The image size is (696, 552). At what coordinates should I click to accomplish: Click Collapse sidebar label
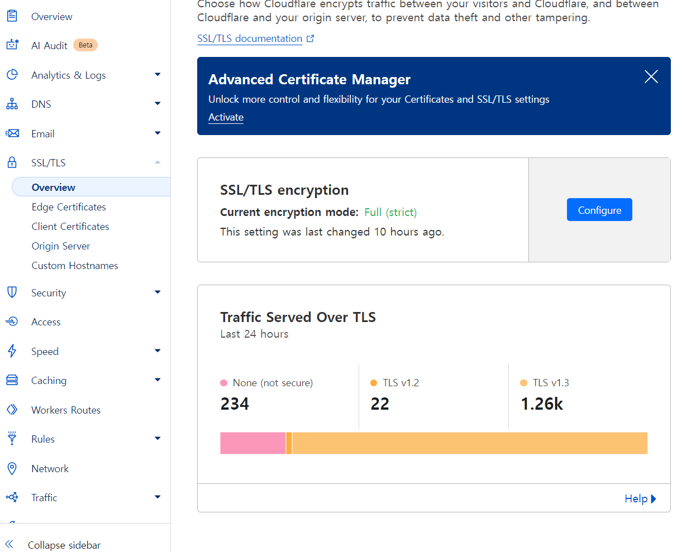tap(64, 545)
